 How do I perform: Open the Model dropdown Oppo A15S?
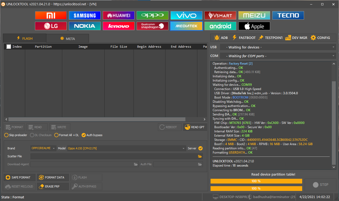pyautogui.click(x=126, y=148)
